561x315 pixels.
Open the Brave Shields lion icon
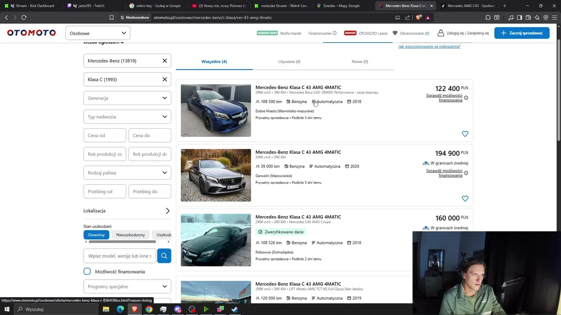tap(419, 17)
